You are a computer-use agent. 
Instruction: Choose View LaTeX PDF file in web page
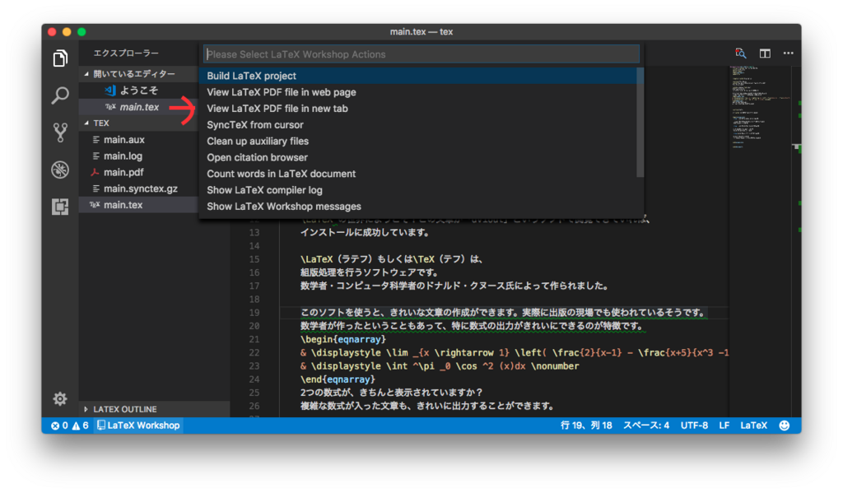417,92
